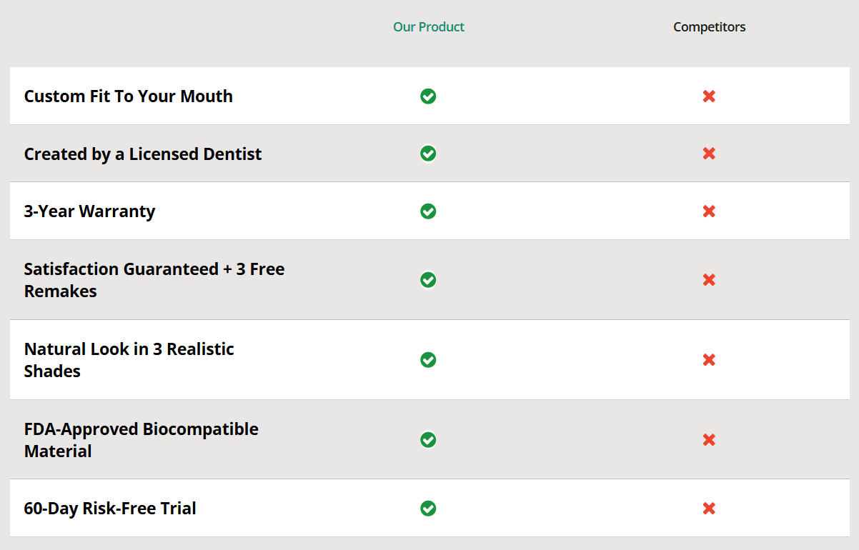Click the 3-Year Warranty feature label
Screen dimensions: 859x550
(89, 211)
